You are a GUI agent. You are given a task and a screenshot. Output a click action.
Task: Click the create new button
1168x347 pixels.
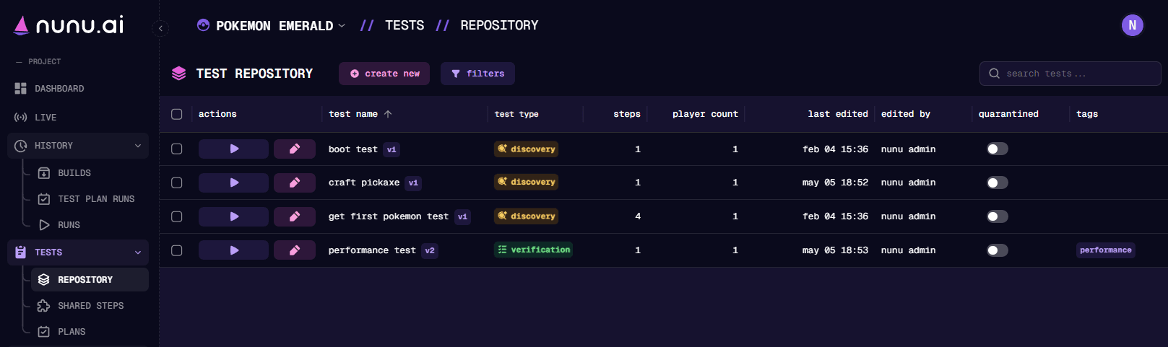pos(384,74)
